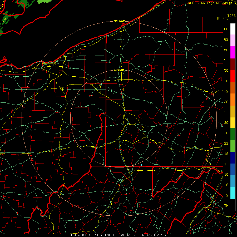Click the cyan 6 kft legend swatch
Screen dimensions: 237x237
233,193
